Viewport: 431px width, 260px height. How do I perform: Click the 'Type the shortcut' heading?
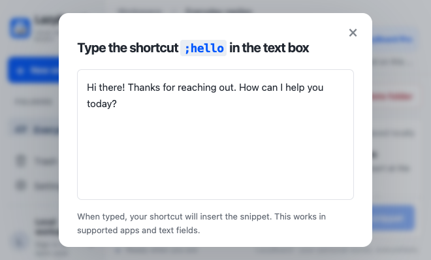128,48
